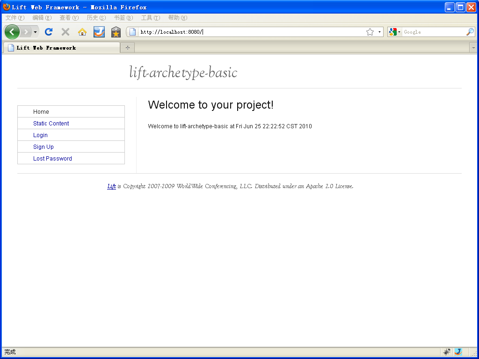The image size is (479, 359).
Task: Click the Stop loading X icon
Action: point(65,32)
